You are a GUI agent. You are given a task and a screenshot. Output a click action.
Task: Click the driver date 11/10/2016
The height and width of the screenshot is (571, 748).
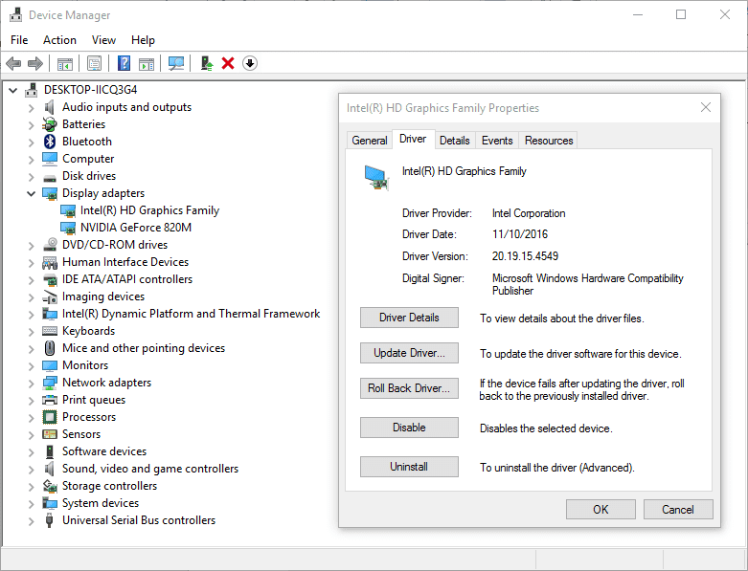point(520,234)
